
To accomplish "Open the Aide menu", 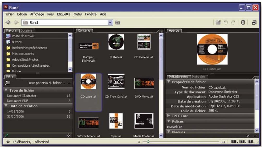I will click(103, 14).
